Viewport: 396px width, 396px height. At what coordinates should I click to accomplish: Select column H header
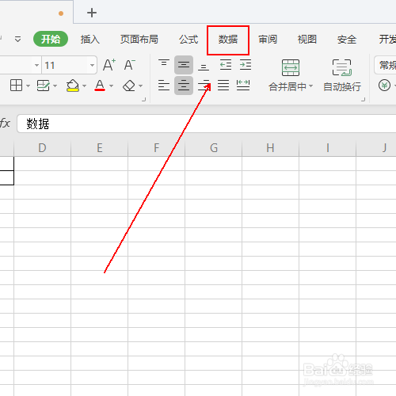270,148
